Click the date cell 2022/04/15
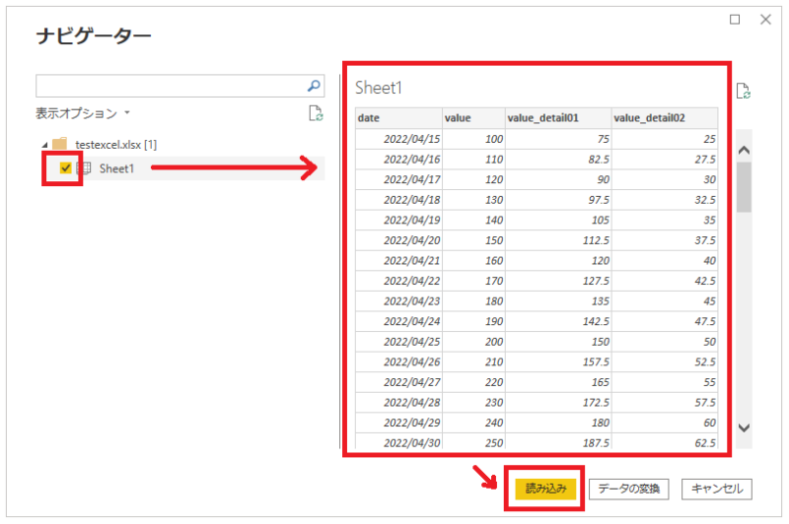Image resolution: width=789 pixels, height=524 pixels. tap(398, 139)
